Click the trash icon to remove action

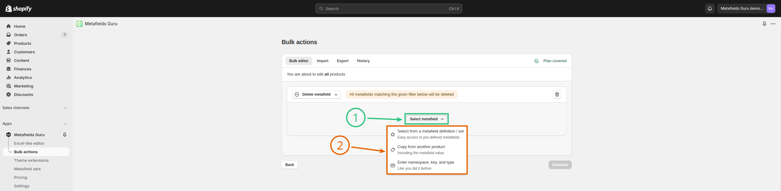557,94
